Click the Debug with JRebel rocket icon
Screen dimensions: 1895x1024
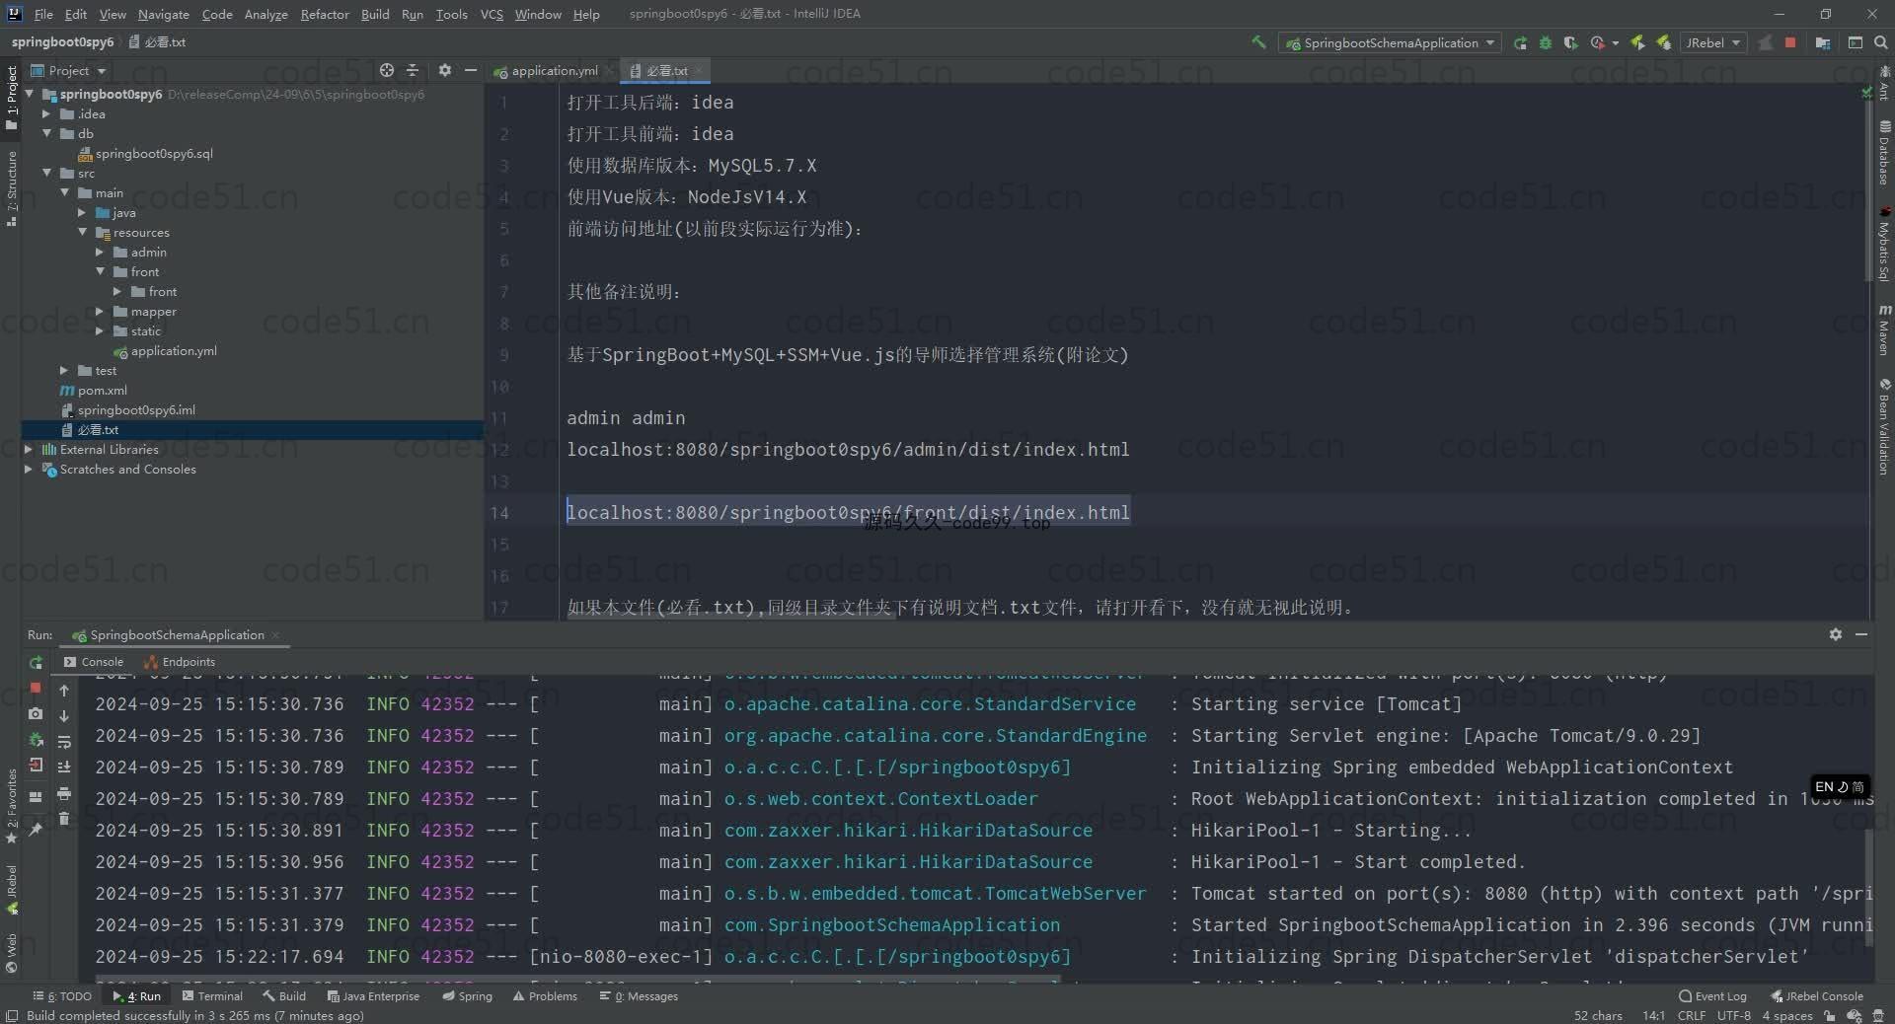click(x=1664, y=42)
